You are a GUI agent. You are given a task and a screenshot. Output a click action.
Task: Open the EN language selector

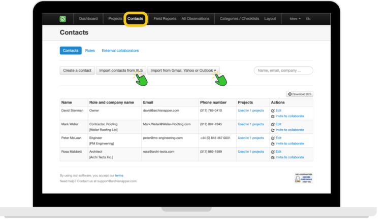[308, 19]
